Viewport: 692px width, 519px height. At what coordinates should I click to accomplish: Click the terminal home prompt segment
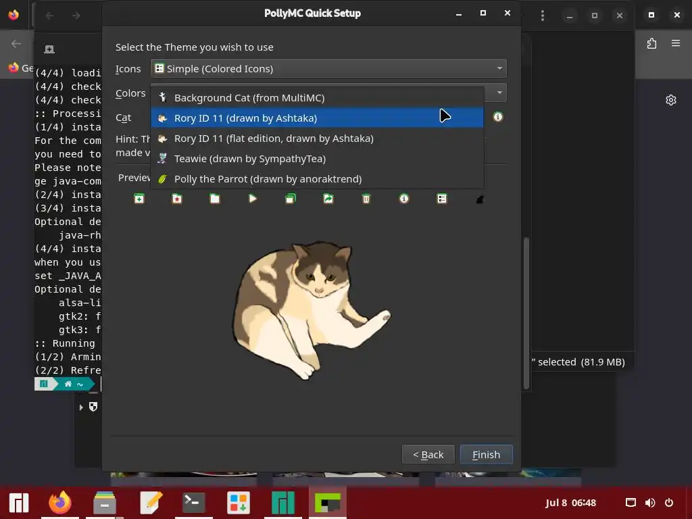tap(74, 384)
